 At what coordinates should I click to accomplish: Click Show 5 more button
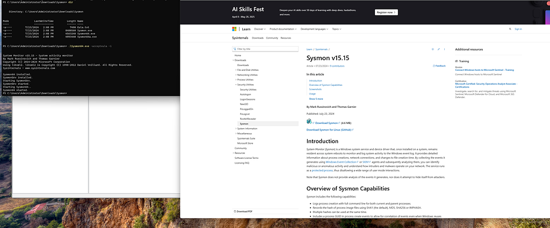(316, 99)
